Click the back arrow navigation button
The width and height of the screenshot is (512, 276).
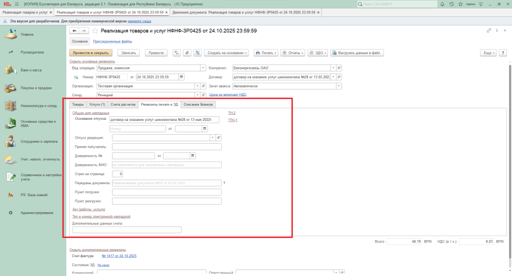click(x=74, y=31)
